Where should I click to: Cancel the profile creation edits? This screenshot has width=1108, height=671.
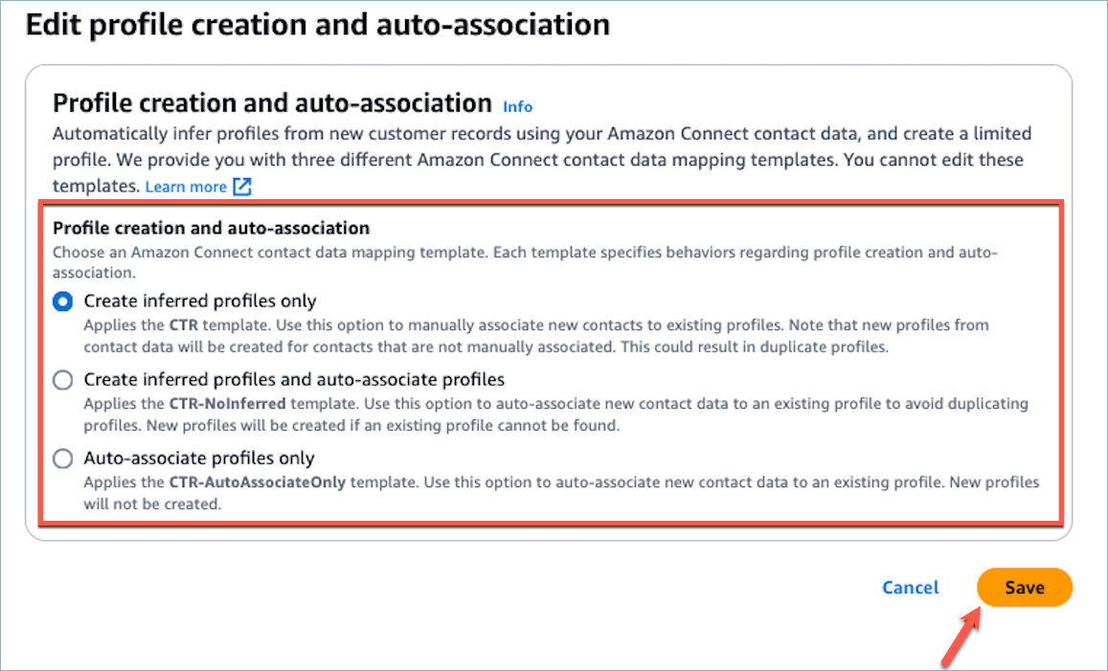911,588
